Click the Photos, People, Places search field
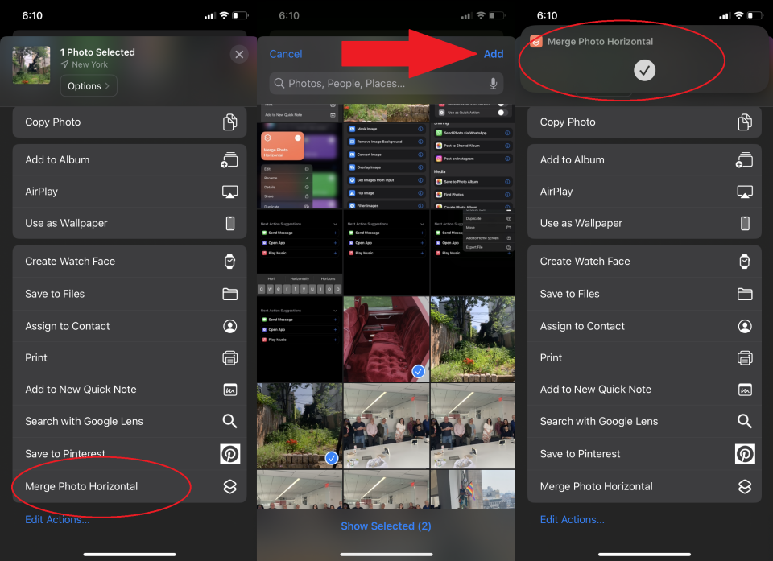Viewport: 773px width, 561px height. [378, 84]
